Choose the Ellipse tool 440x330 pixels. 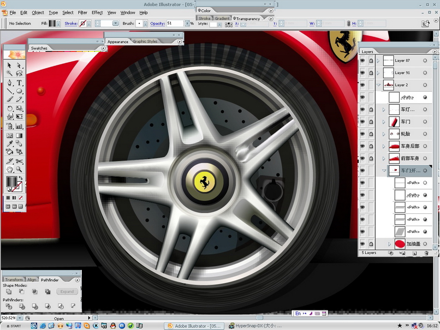click(19, 91)
